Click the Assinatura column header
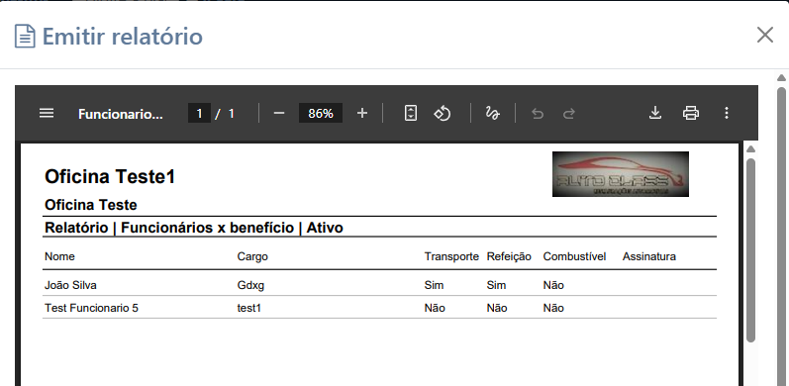Screen dimensions: 789x386 [649, 256]
